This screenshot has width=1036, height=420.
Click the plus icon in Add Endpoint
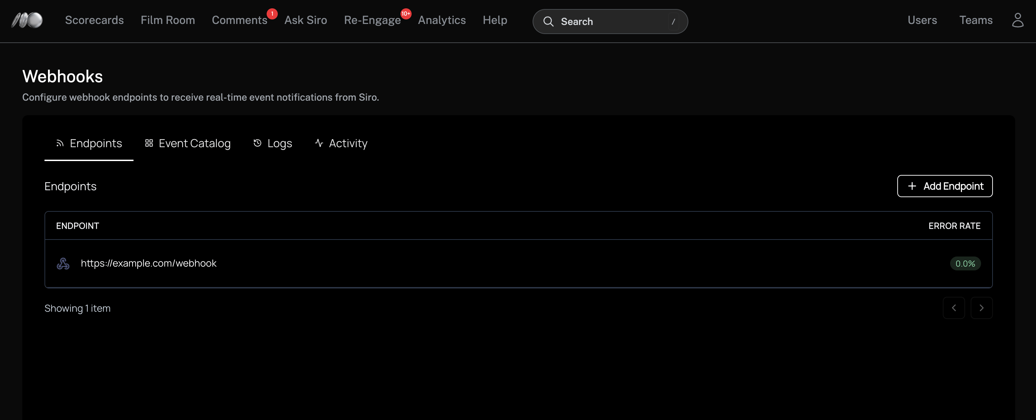(912, 186)
